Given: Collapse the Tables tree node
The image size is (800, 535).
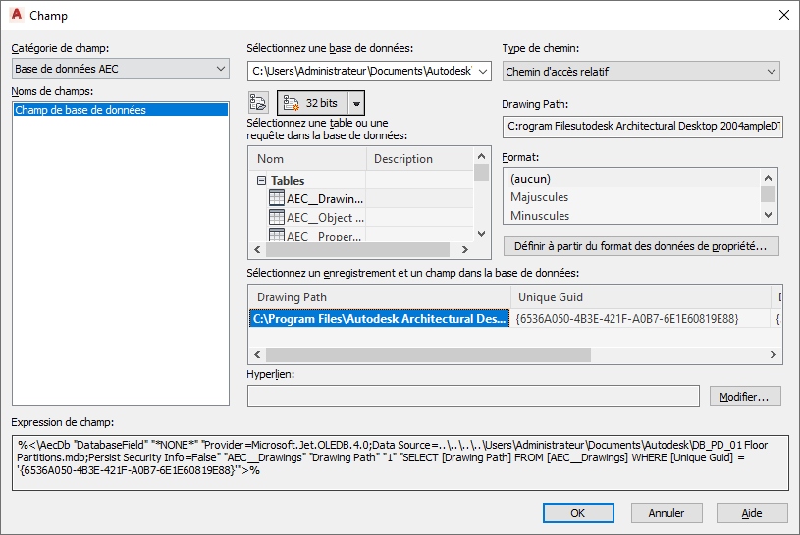Looking at the screenshot, I should [262, 180].
